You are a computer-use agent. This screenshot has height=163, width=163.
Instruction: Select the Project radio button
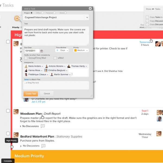click(x=32, y=13)
